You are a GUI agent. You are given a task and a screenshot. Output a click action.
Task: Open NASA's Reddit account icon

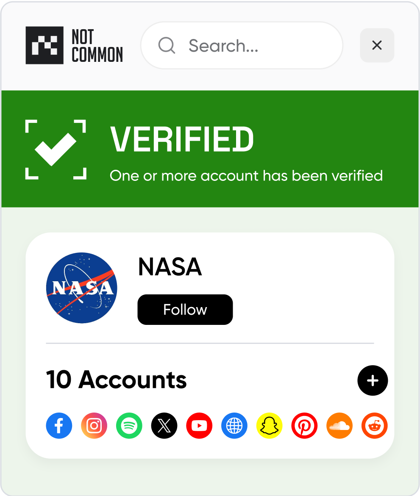374,425
